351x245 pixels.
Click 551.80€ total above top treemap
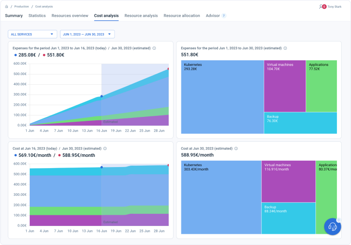[x=190, y=55]
